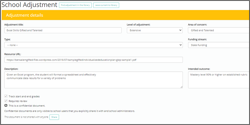Image resolution: width=250 pixels, height=125 pixels.
Task: Grab the Description textarea resize handle
Action: 182,87
